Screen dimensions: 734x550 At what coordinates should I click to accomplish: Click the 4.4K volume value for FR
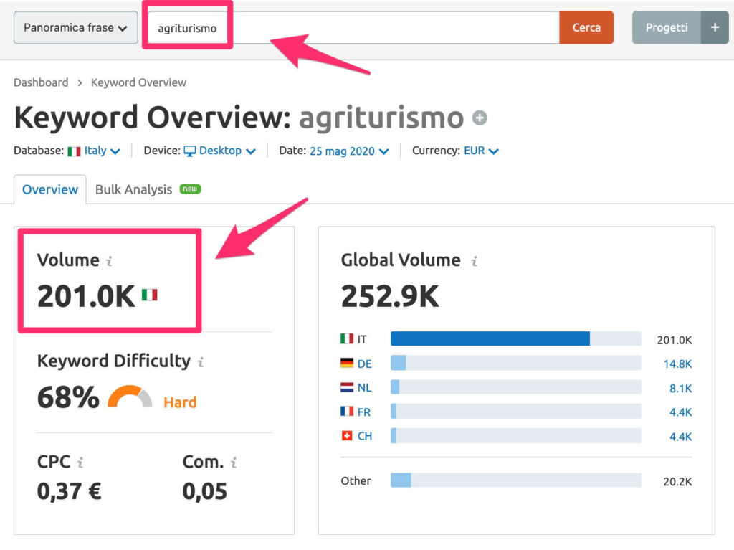coord(681,412)
